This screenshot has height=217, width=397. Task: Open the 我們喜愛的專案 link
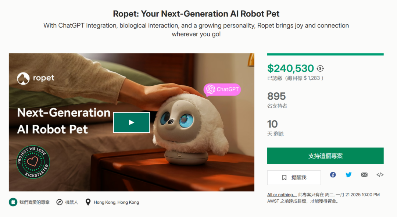35,202
